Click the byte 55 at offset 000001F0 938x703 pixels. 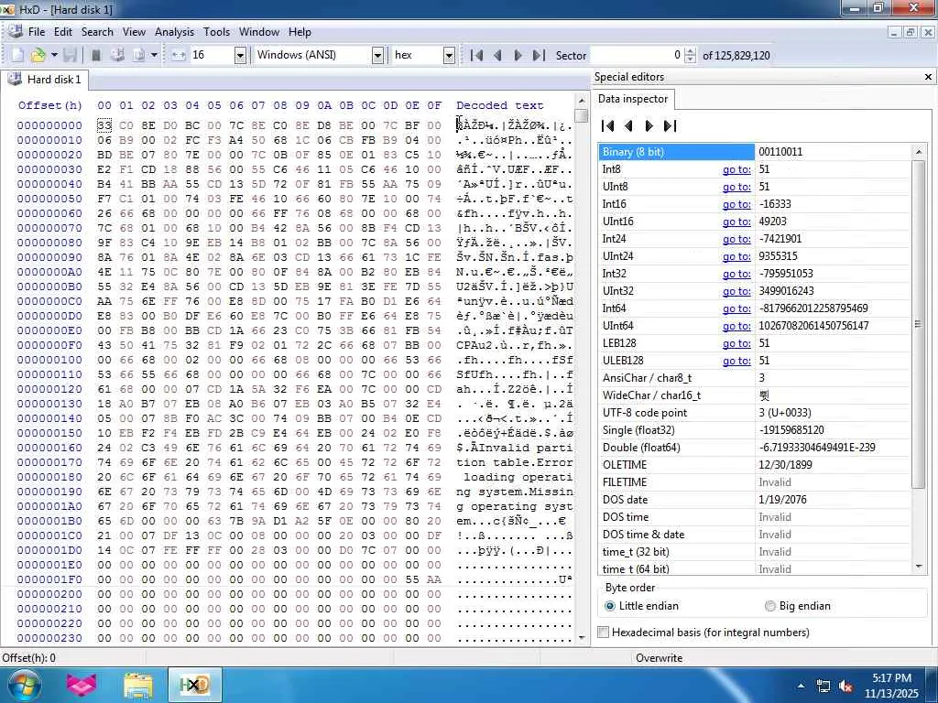click(x=412, y=579)
